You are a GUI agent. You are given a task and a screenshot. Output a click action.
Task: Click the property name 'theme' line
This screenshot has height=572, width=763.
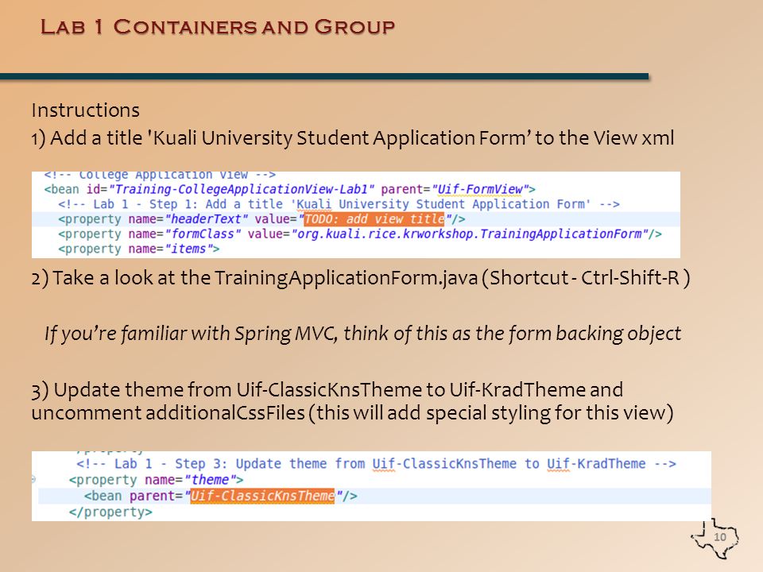[157, 480]
